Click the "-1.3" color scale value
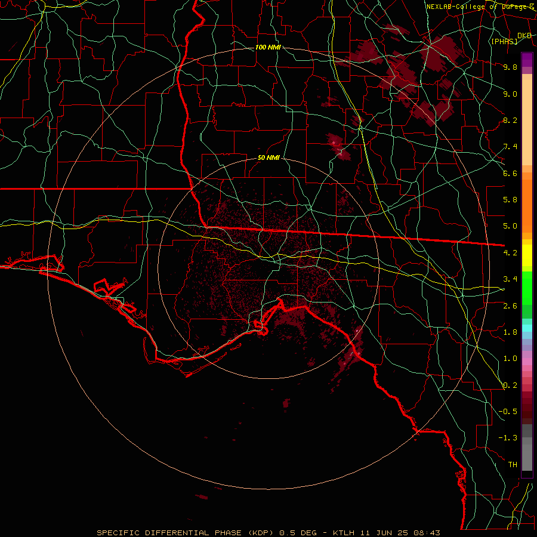The image size is (537, 537). tap(508, 438)
